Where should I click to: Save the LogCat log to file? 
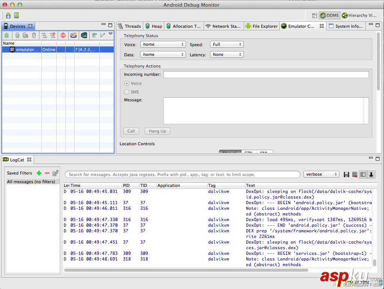tap(346, 174)
